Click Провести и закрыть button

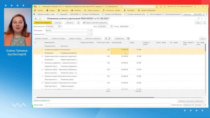pos(43,23)
